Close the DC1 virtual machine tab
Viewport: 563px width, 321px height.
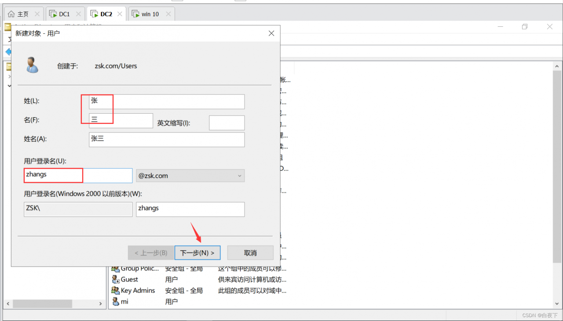pos(78,14)
